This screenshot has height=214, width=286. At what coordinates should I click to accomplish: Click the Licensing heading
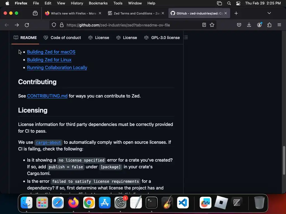click(33, 110)
